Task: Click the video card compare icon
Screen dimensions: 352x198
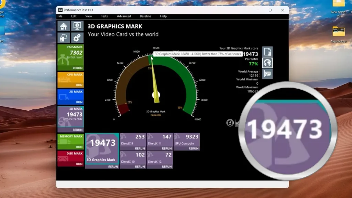Action: [267, 74]
